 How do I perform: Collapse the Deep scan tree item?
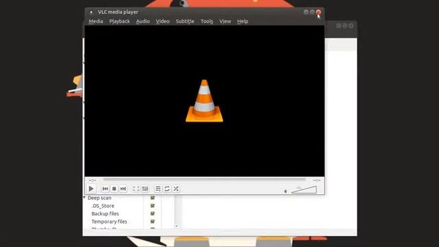[x=84, y=198]
